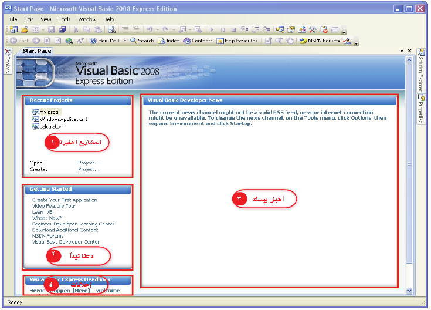This screenshot has height=310, width=431.
Task: Click the icon right of MSDN Forums button
Action: click(347, 41)
